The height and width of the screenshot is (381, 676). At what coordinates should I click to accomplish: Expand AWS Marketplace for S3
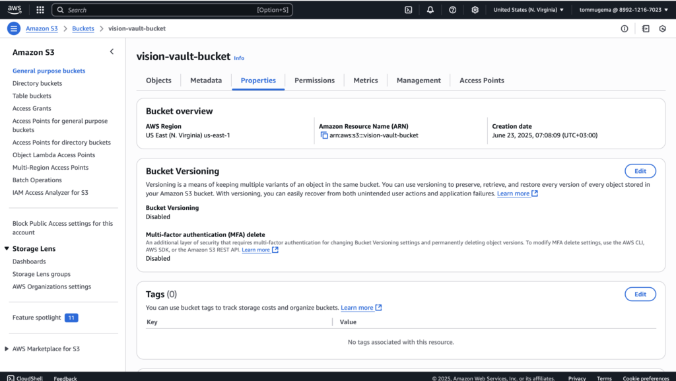[x=7, y=349]
